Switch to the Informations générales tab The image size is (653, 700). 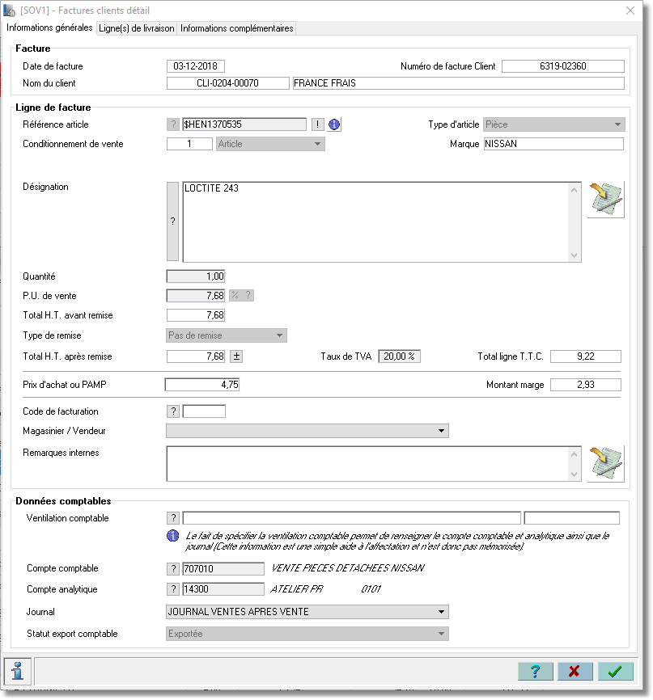point(49,27)
